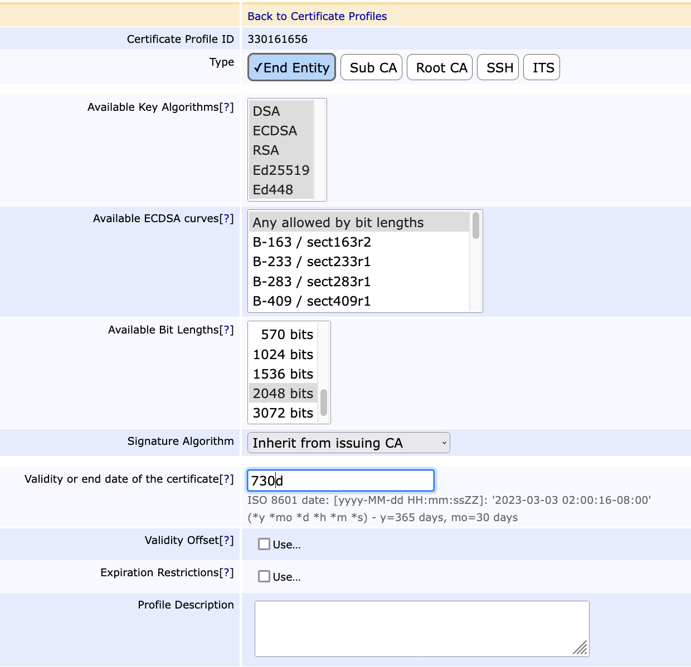Open help for Available Bit Lengths
The height and width of the screenshot is (667, 691).
(x=226, y=330)
